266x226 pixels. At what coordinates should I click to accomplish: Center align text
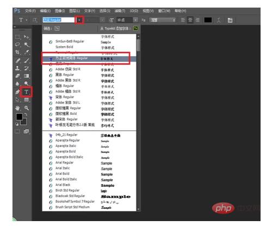coord(190,20)
